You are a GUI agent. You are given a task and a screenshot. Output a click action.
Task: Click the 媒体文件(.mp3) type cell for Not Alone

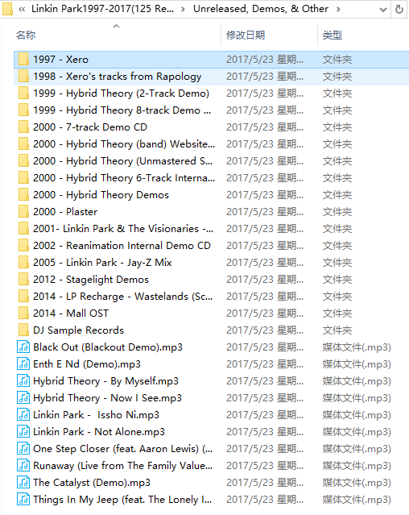[x=357, y=431]
